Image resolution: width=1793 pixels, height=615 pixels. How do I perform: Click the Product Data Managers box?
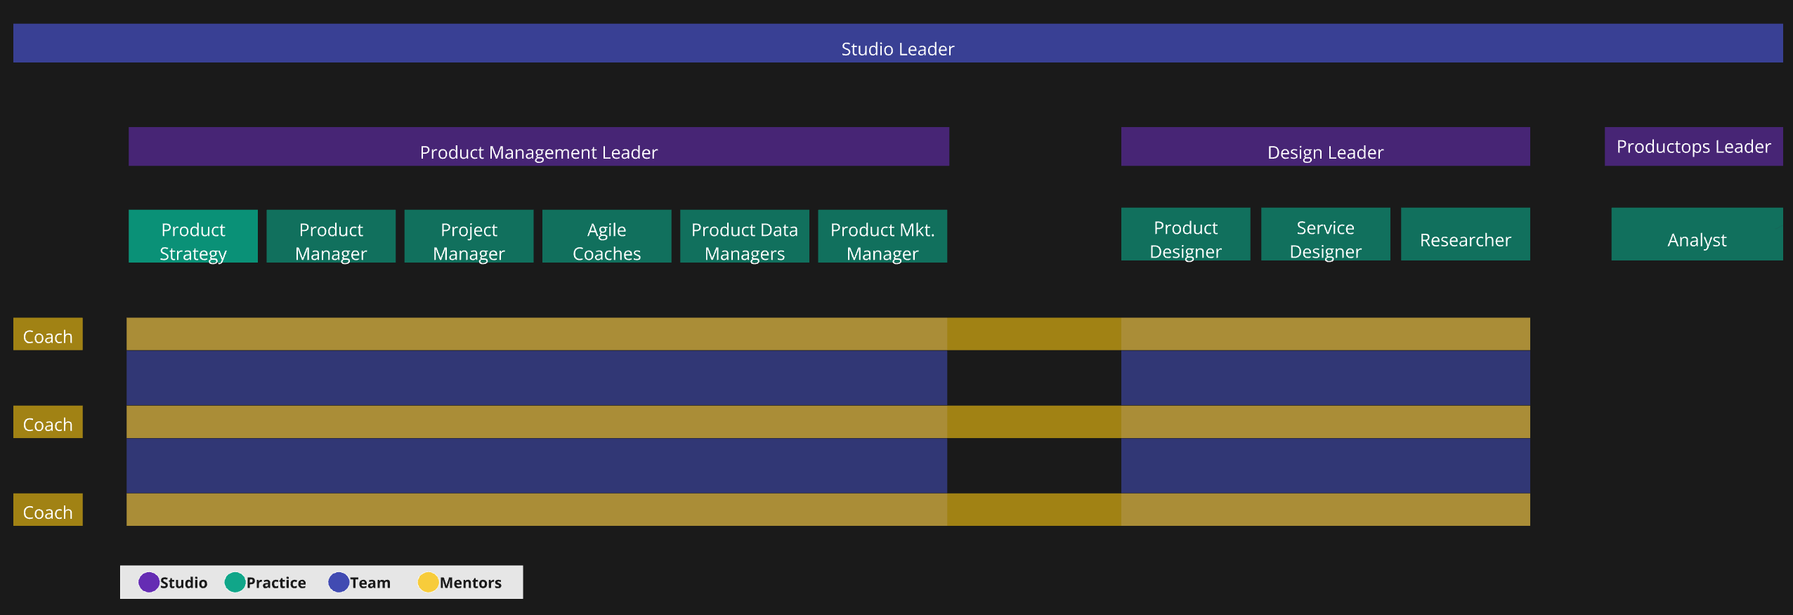pyautogui.click(x=745, y=237)
